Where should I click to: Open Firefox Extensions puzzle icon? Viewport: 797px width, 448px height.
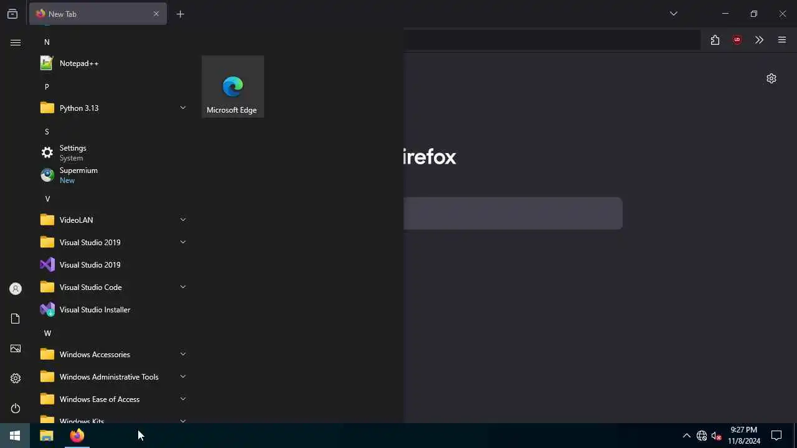[715, 40]
